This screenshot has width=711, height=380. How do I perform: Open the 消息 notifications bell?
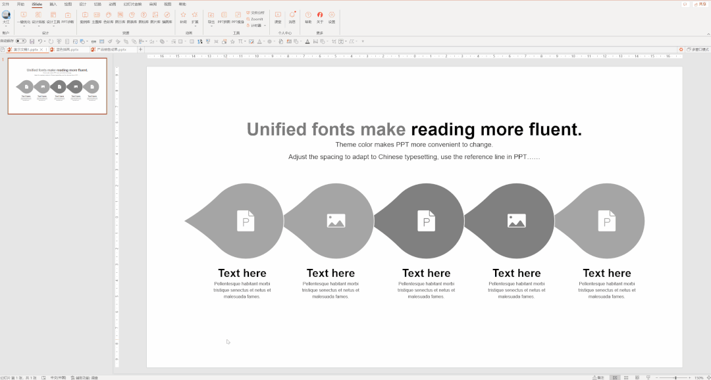(x=292, y=16)
